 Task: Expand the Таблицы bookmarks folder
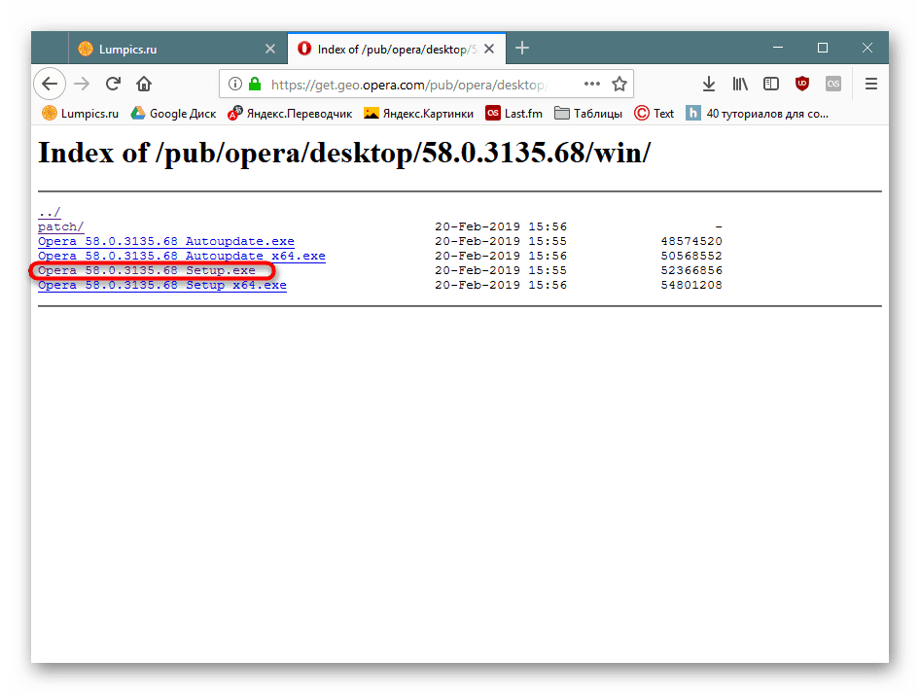point(588,113)
